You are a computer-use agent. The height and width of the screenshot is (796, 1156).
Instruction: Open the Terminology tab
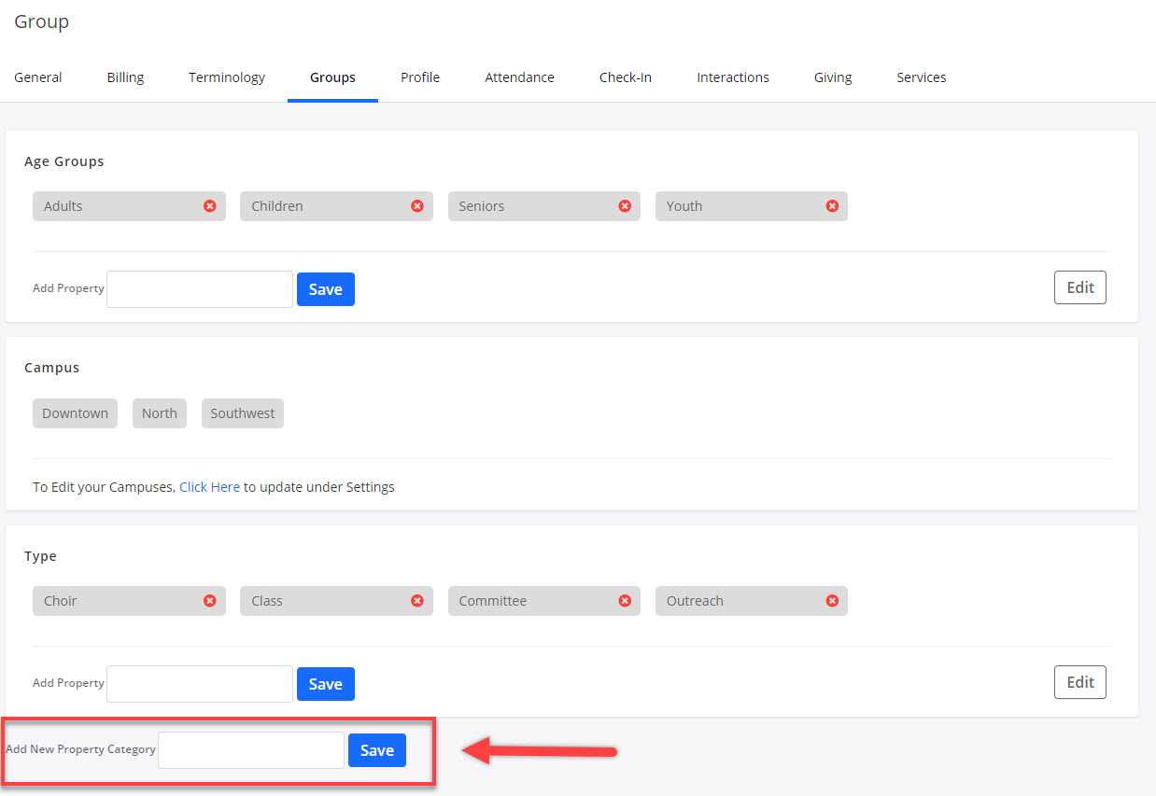227,77
